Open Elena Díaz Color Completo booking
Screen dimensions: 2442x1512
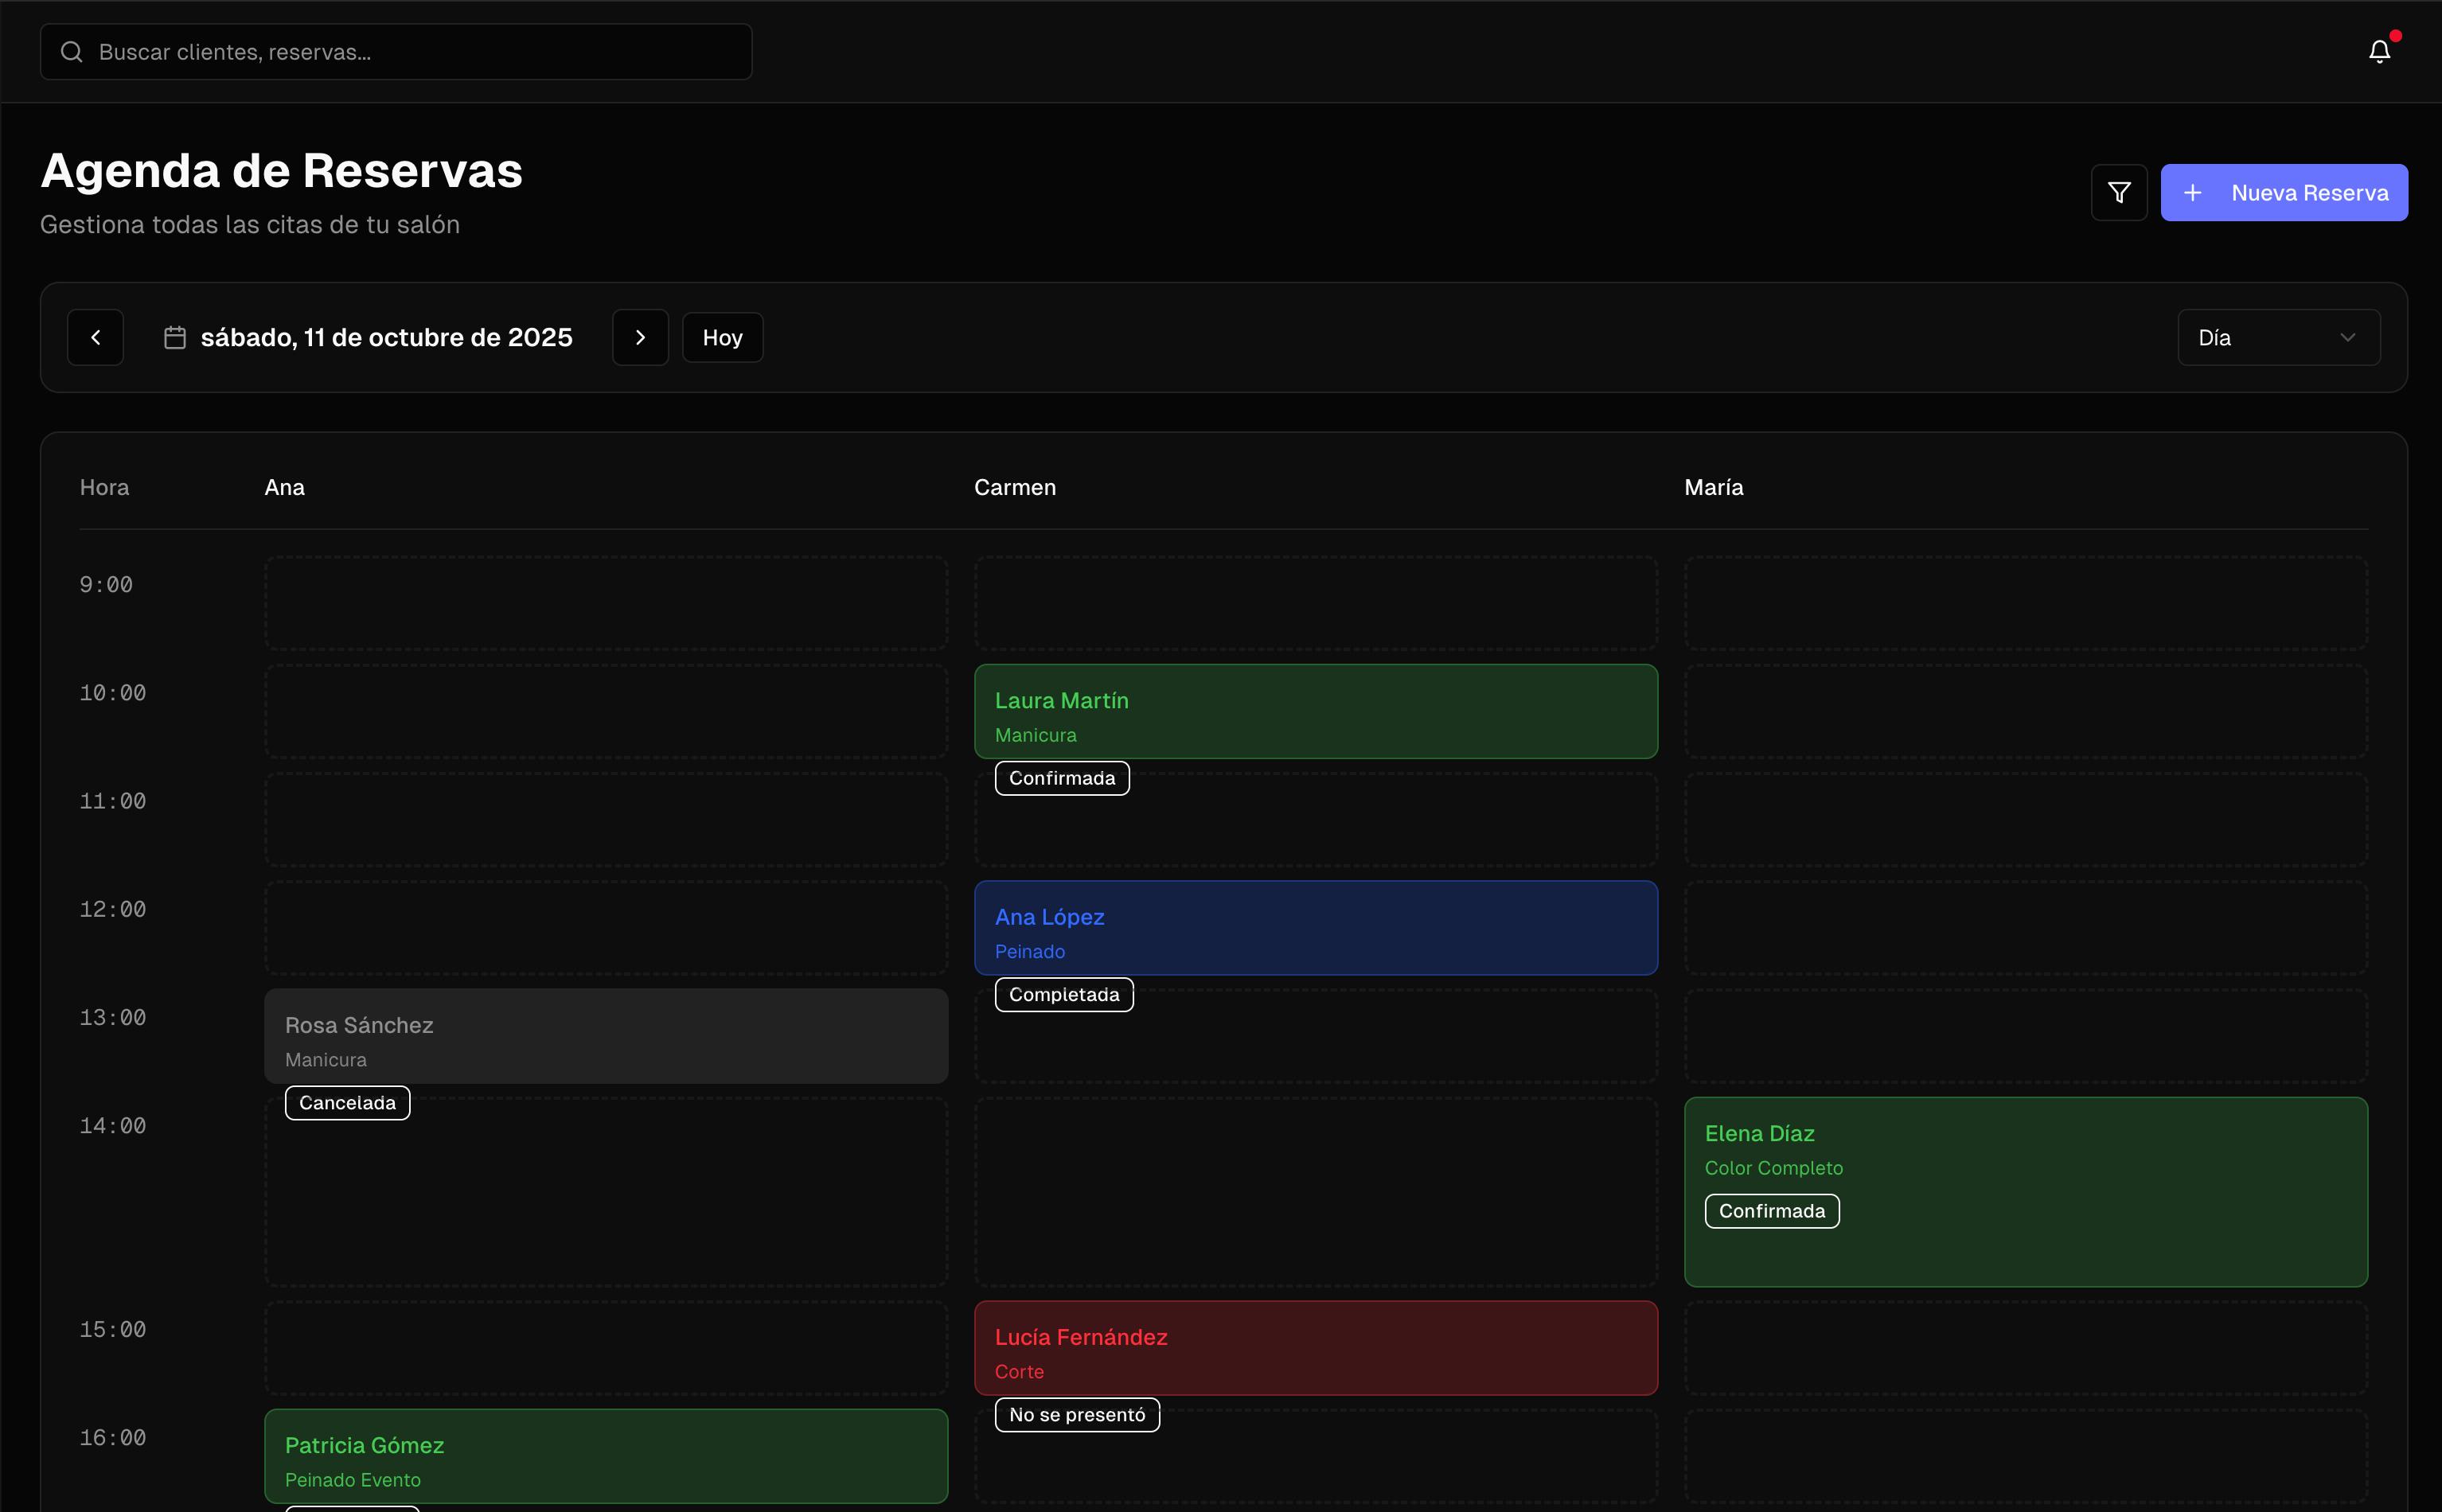click(2025, 1192)
